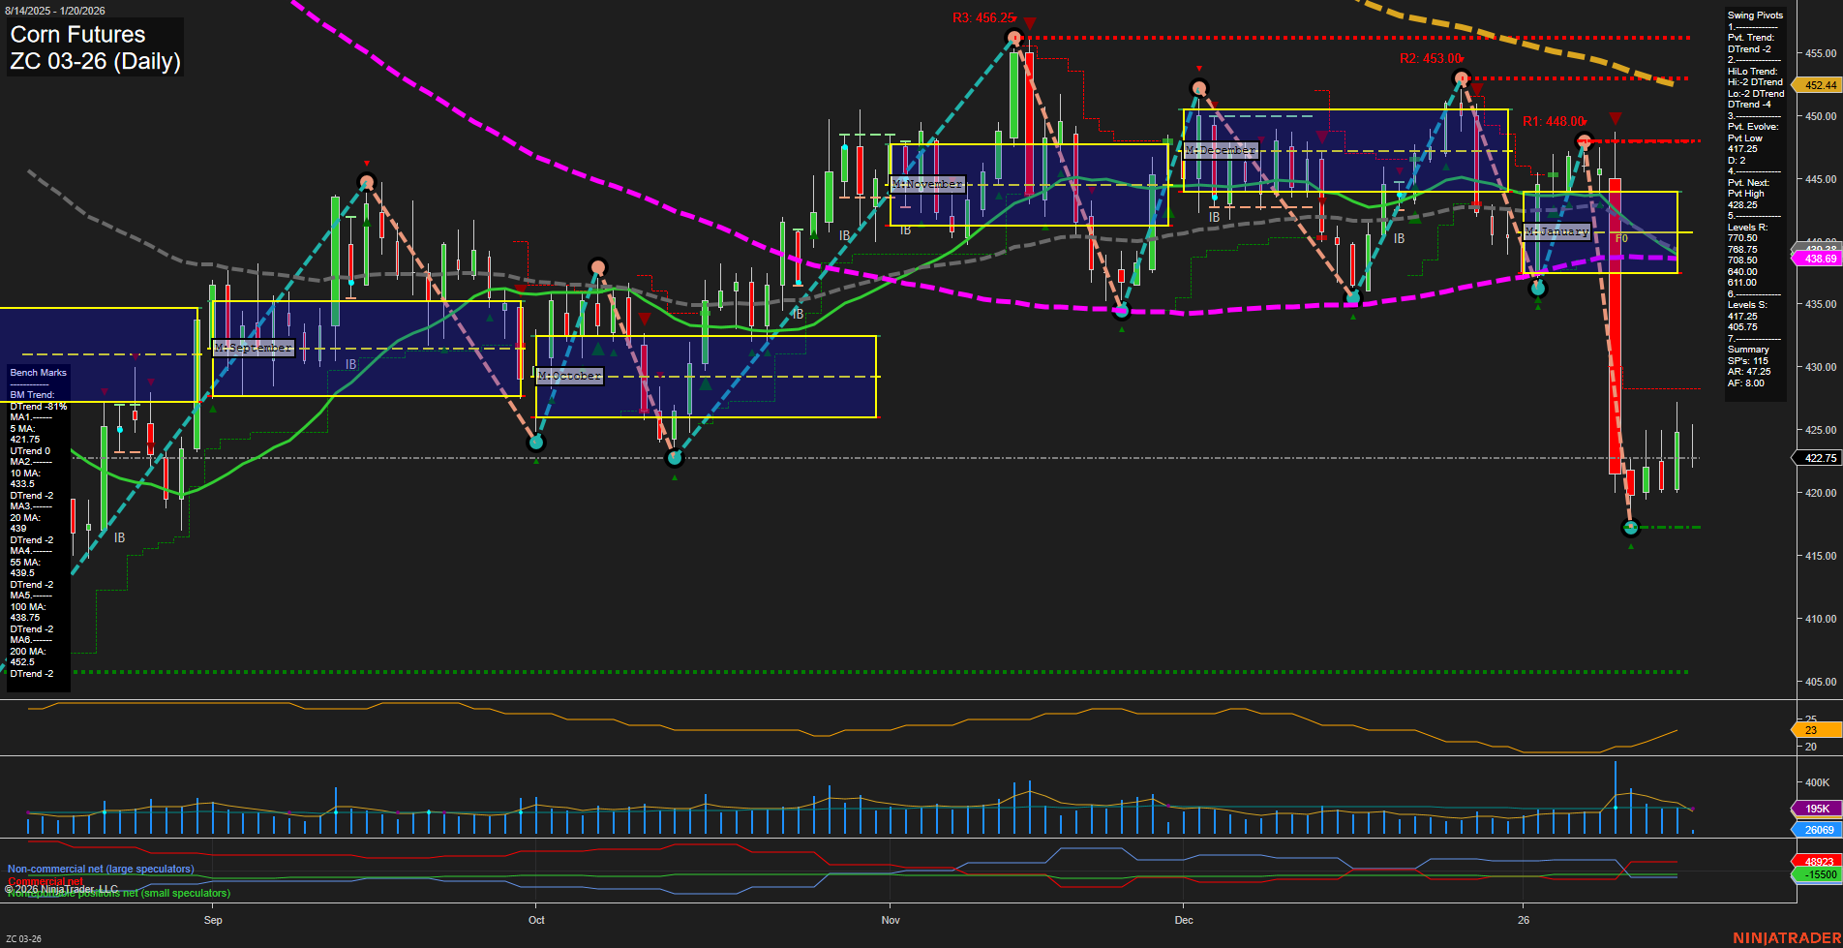This screenshot has width=1843, height=948.
Task: Click the green up arrow under the latest swing low
Action: [1630, 544]
